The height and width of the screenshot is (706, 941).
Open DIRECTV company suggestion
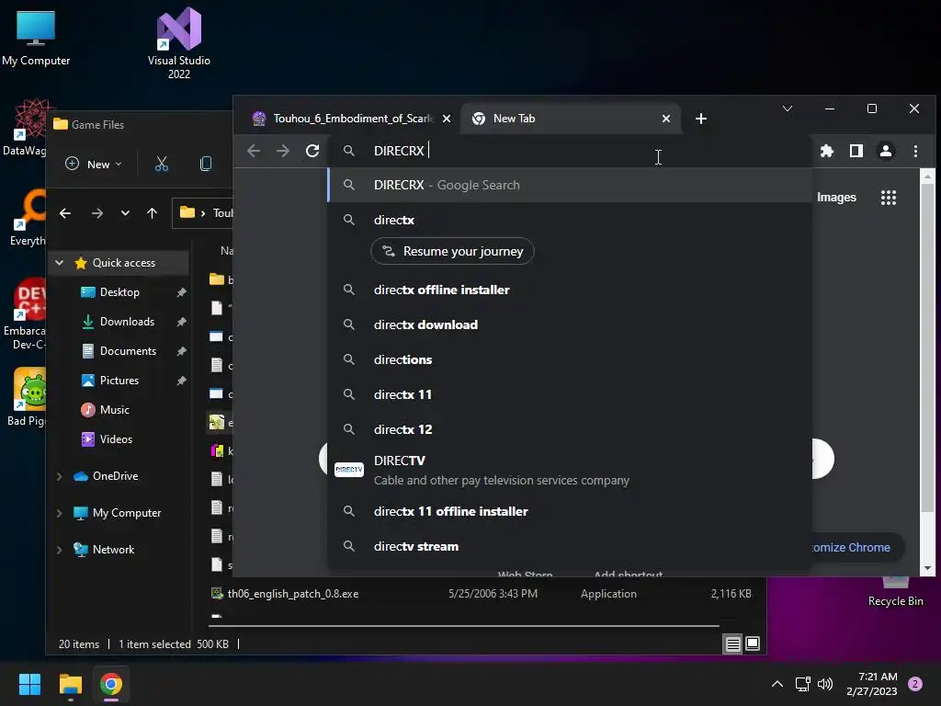570,470
